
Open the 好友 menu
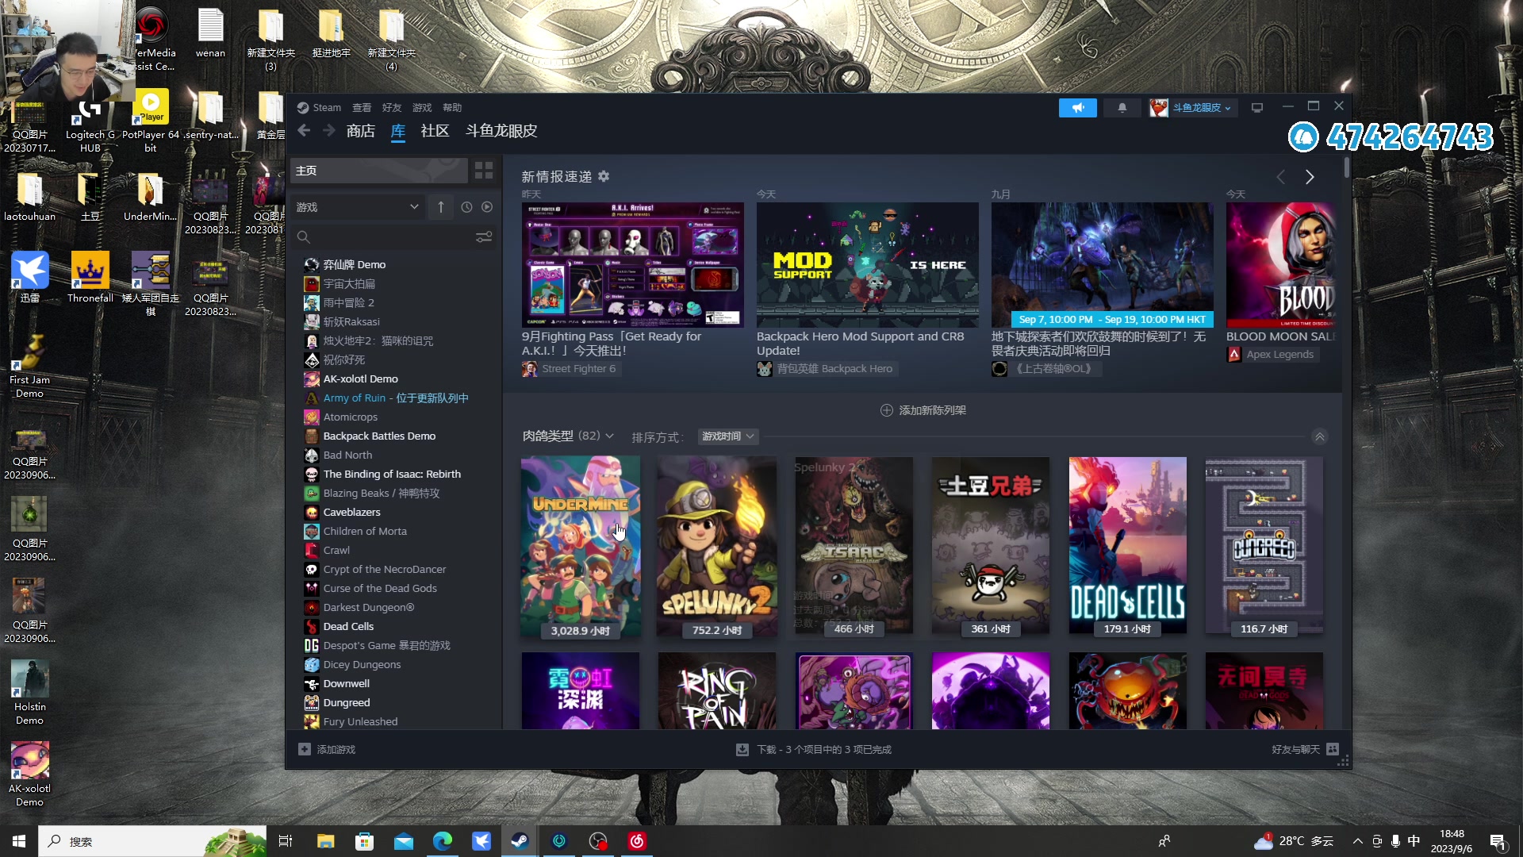tap(392, 108)
